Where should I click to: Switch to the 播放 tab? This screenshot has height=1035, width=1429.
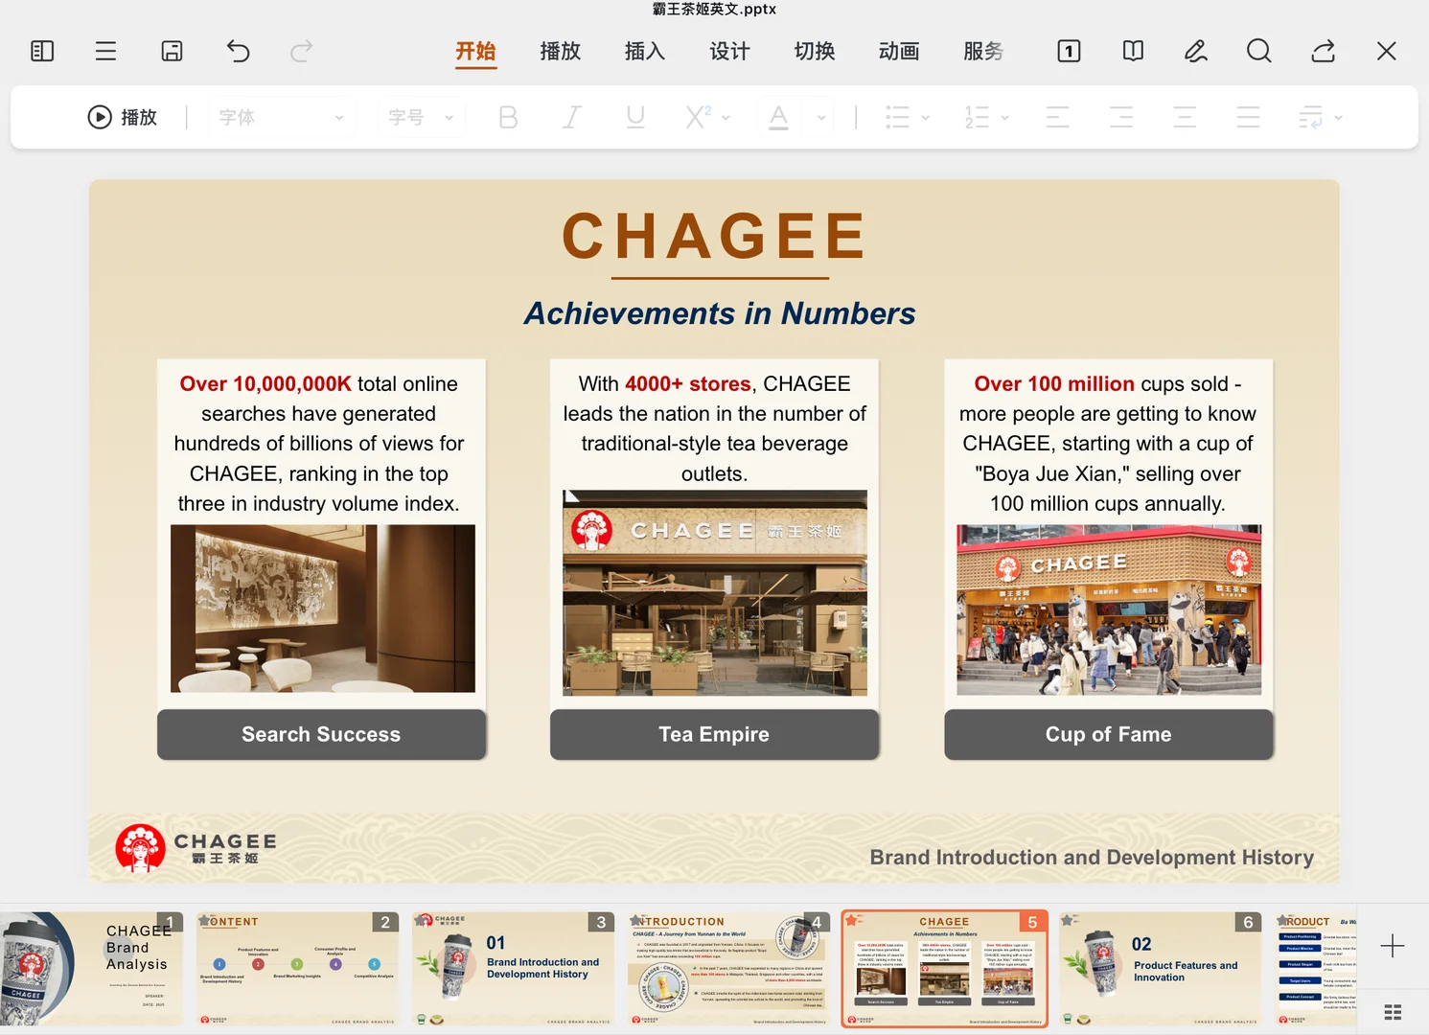[x=561, y=51]
